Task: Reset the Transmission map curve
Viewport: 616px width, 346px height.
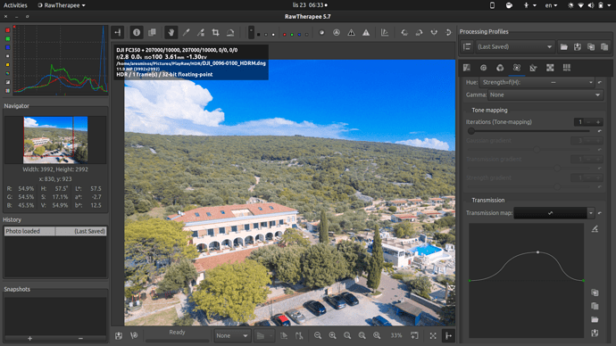Action: pos(600,213)
